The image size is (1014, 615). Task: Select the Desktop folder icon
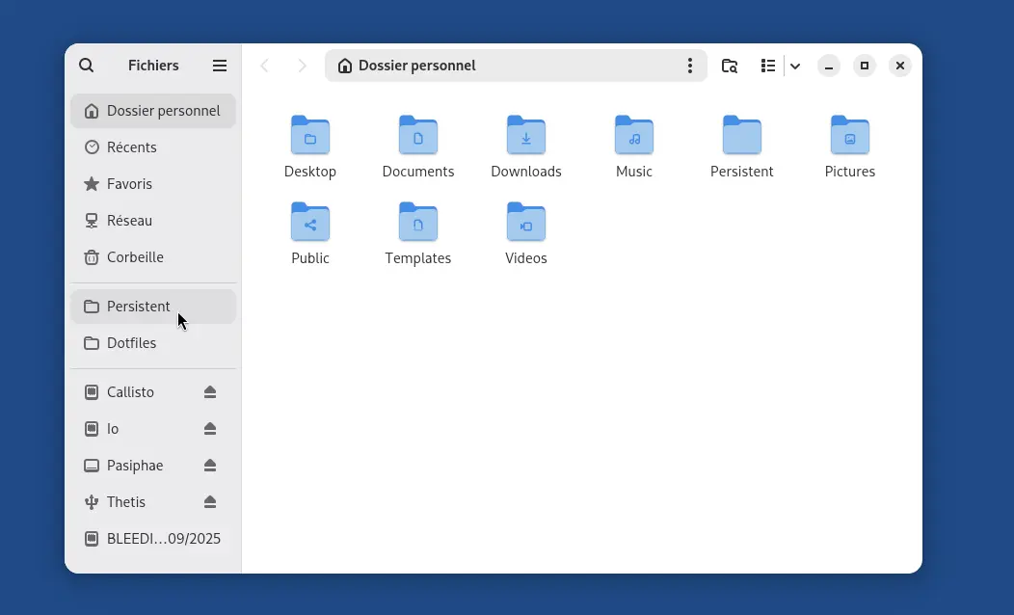click(x=310, y=135)
